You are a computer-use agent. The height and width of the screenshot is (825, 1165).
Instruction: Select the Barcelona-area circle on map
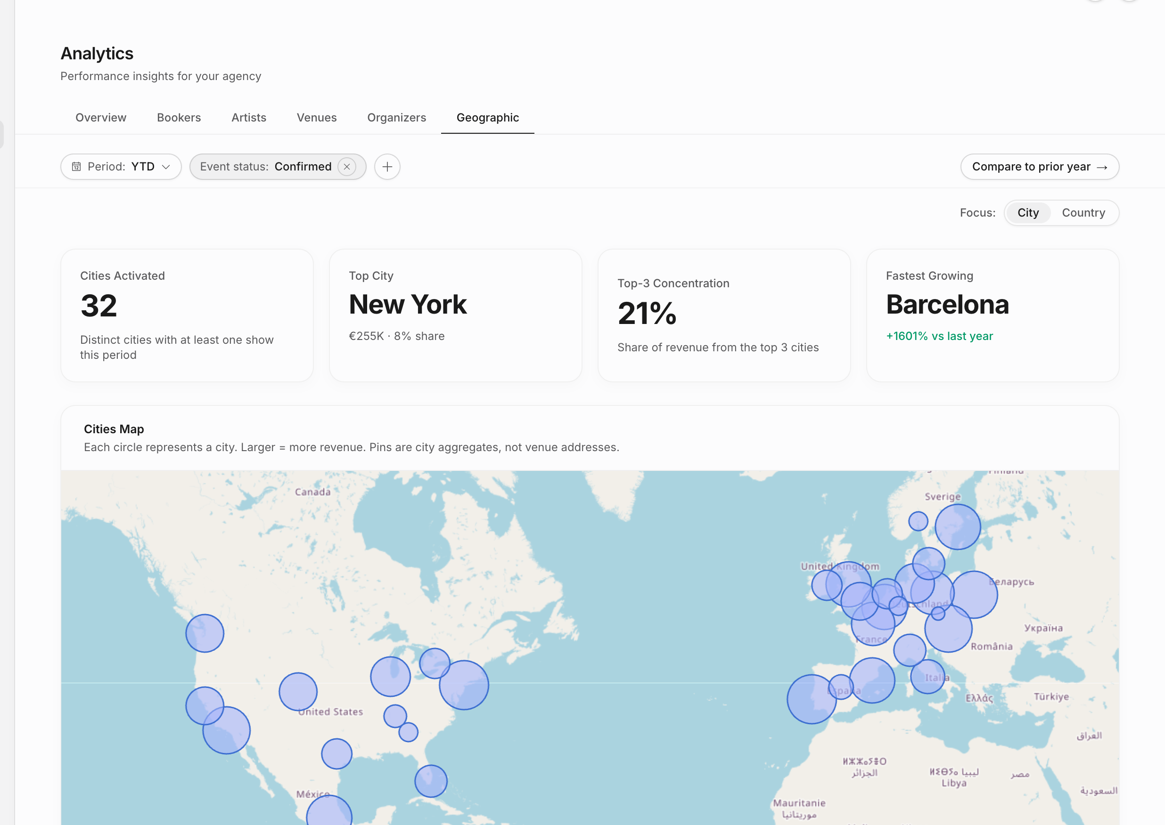click(872, 680)
